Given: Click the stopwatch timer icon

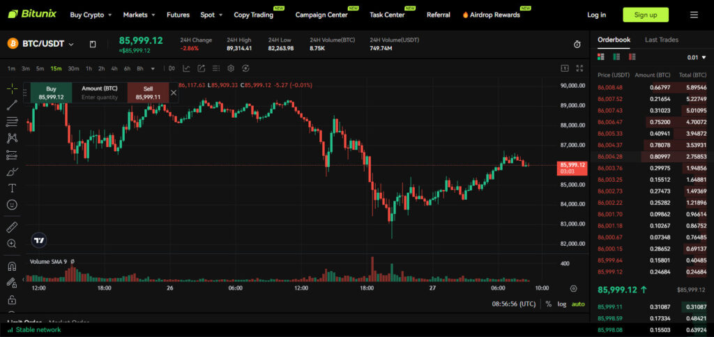Looking at the screenshot, I should [577, 44].
